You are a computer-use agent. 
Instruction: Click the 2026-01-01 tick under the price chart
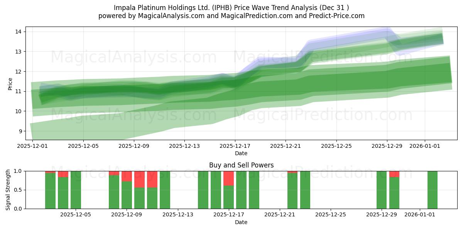click(x=425, y=146)
